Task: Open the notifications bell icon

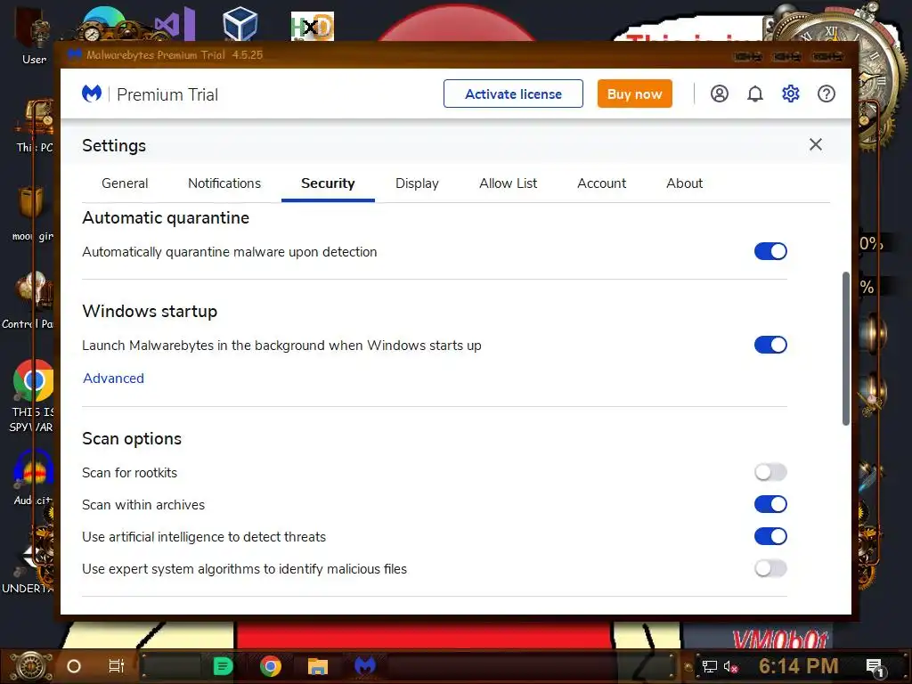Action: (x=755, y=94)
